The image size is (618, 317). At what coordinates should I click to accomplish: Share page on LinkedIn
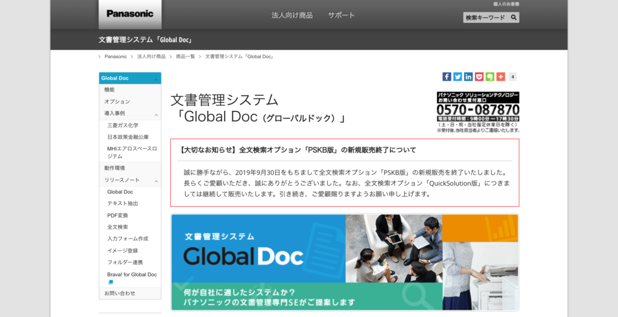pyautogui.click(x=468, y=77)
